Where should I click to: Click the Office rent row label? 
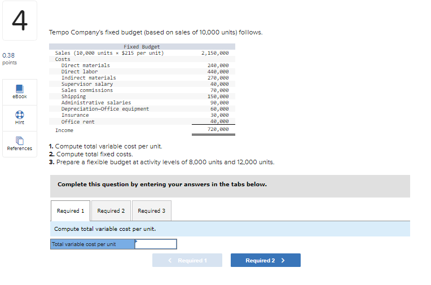point(78,121)
